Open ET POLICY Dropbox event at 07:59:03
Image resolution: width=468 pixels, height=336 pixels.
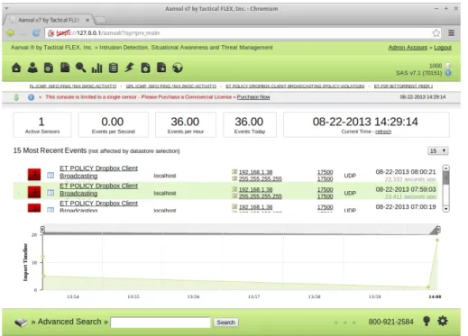(x=98, y=189)
